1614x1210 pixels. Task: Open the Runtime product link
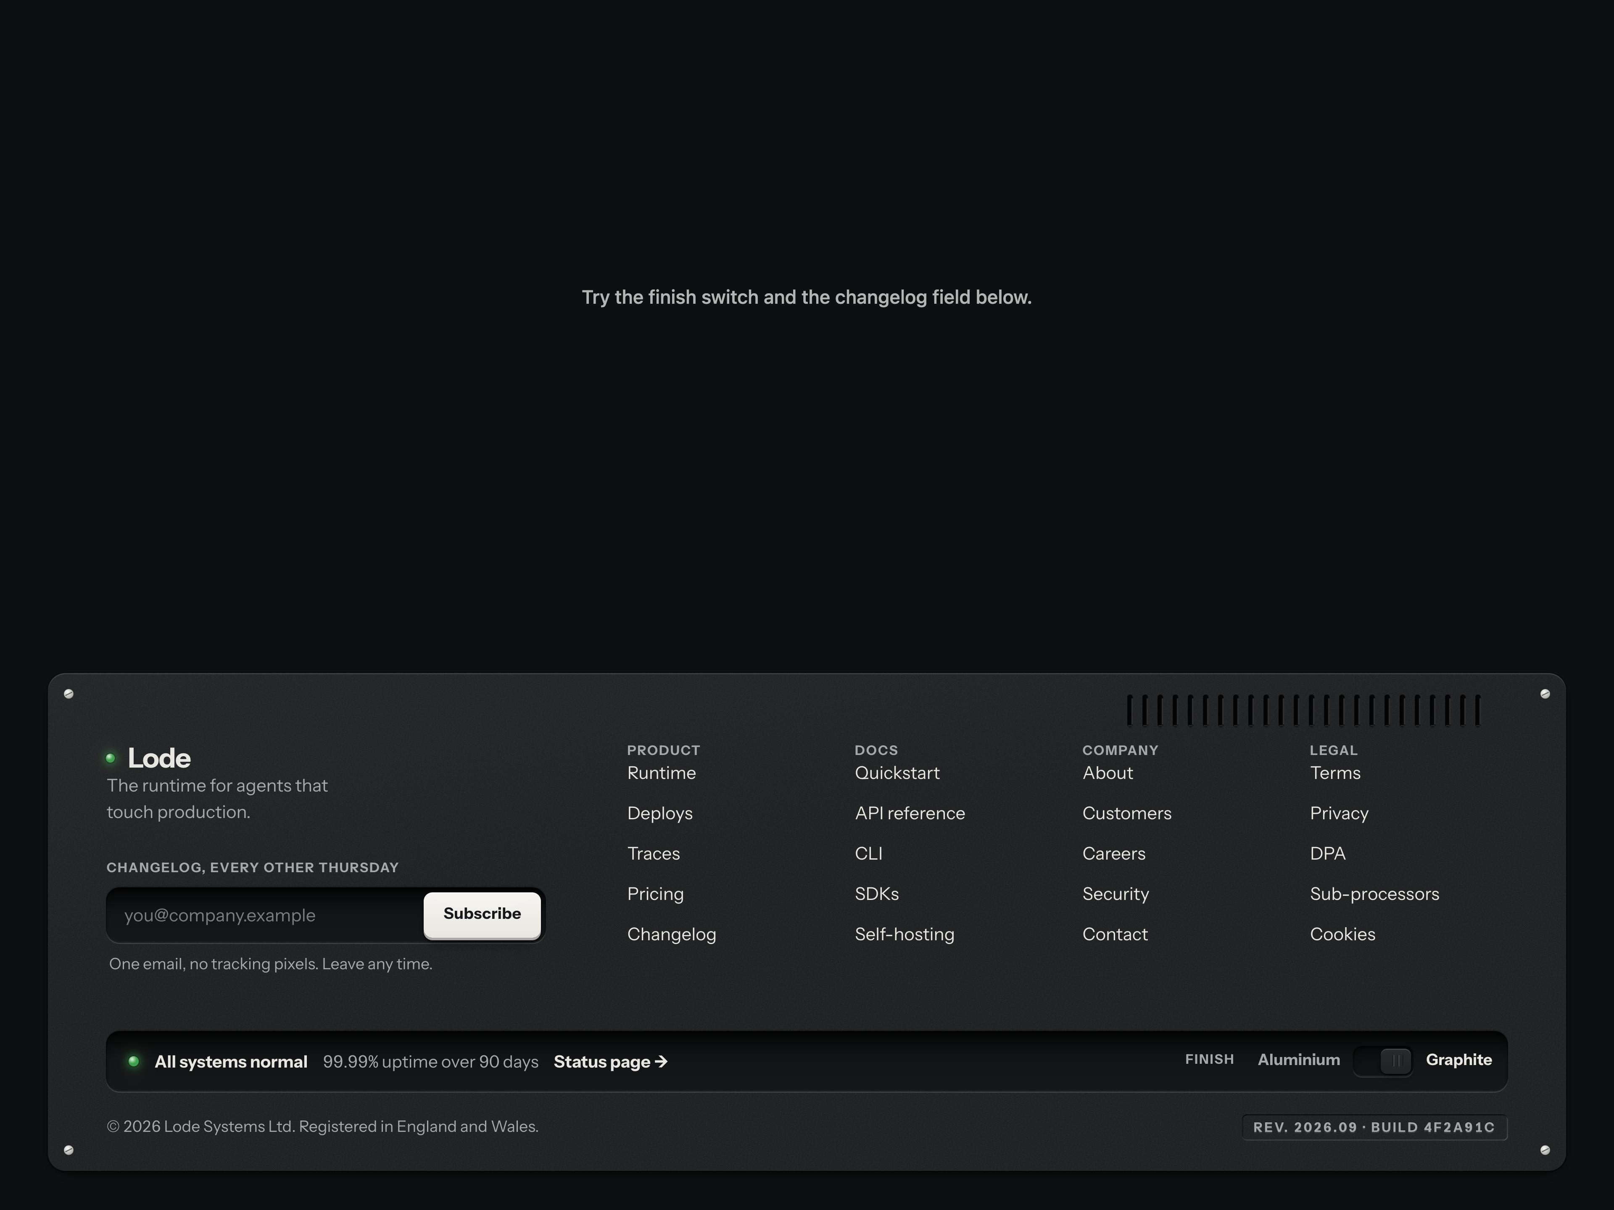pos(662,773)
